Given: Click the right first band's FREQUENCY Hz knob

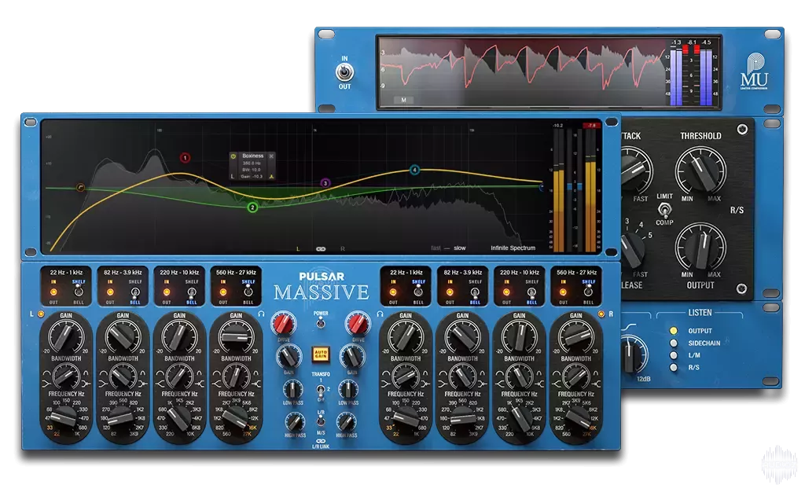Looking at the screenshot, I should [x=406, y=419].
